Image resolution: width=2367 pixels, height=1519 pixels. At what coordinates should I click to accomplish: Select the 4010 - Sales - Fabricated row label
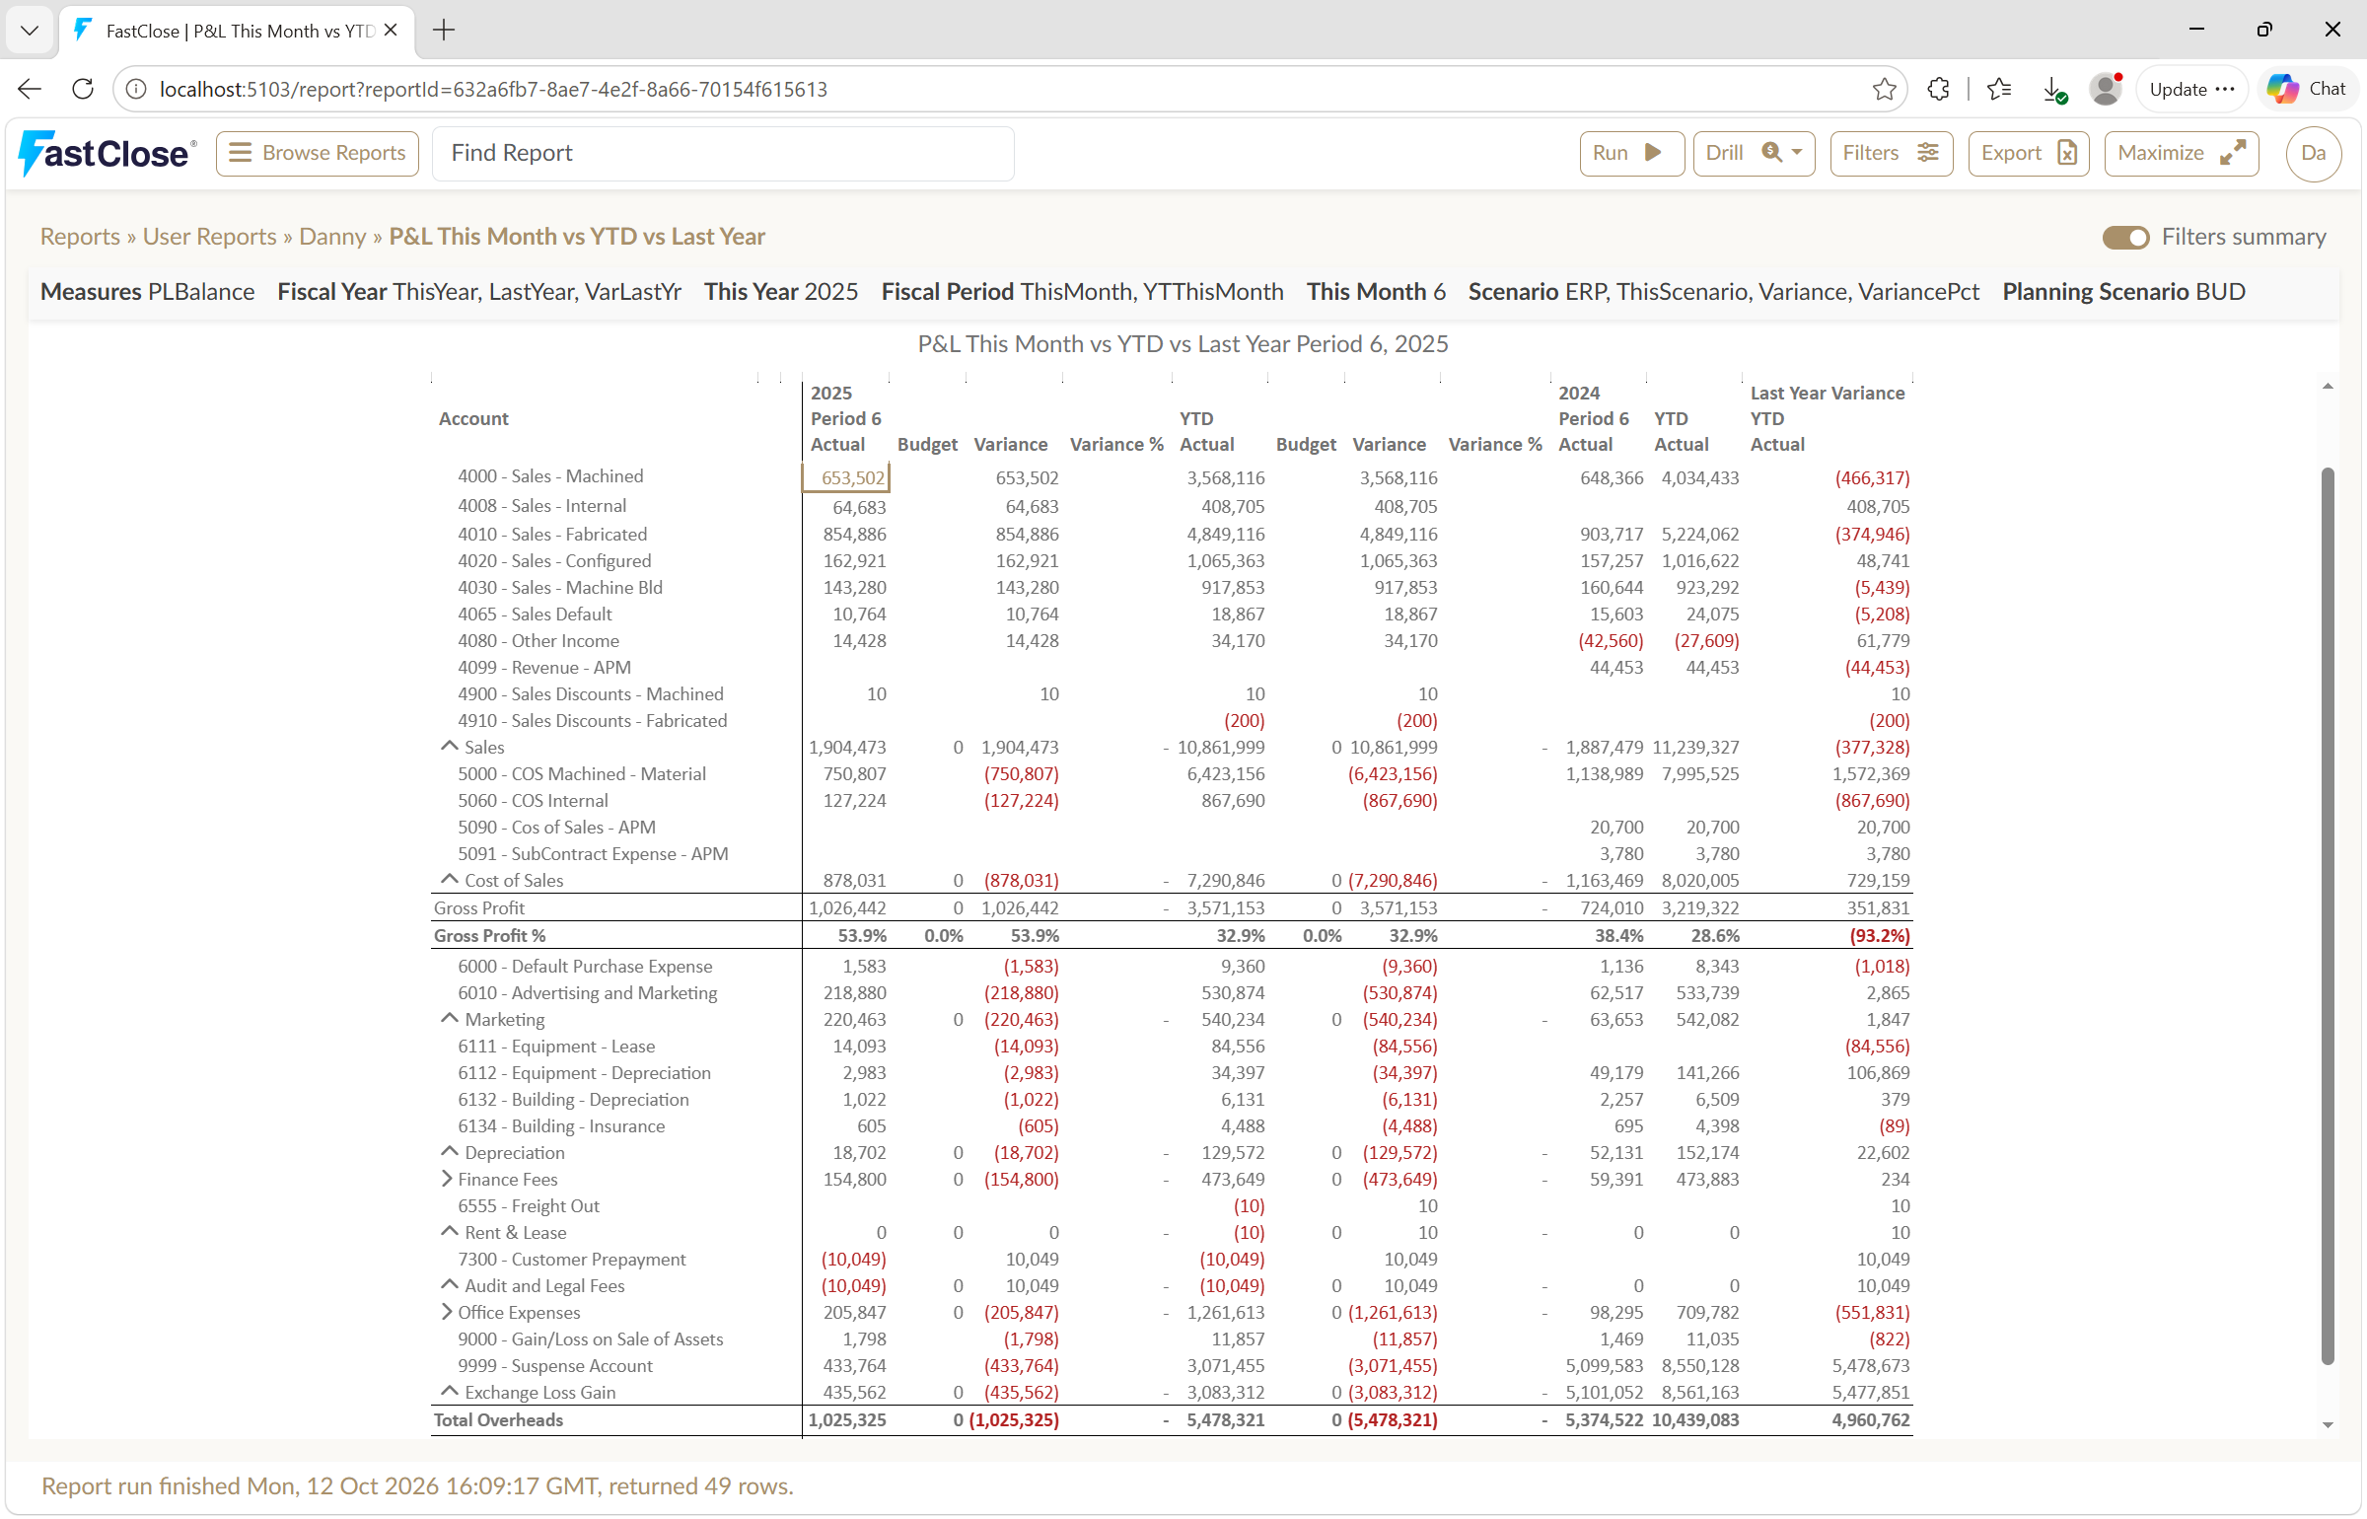(x=552, y=534)
